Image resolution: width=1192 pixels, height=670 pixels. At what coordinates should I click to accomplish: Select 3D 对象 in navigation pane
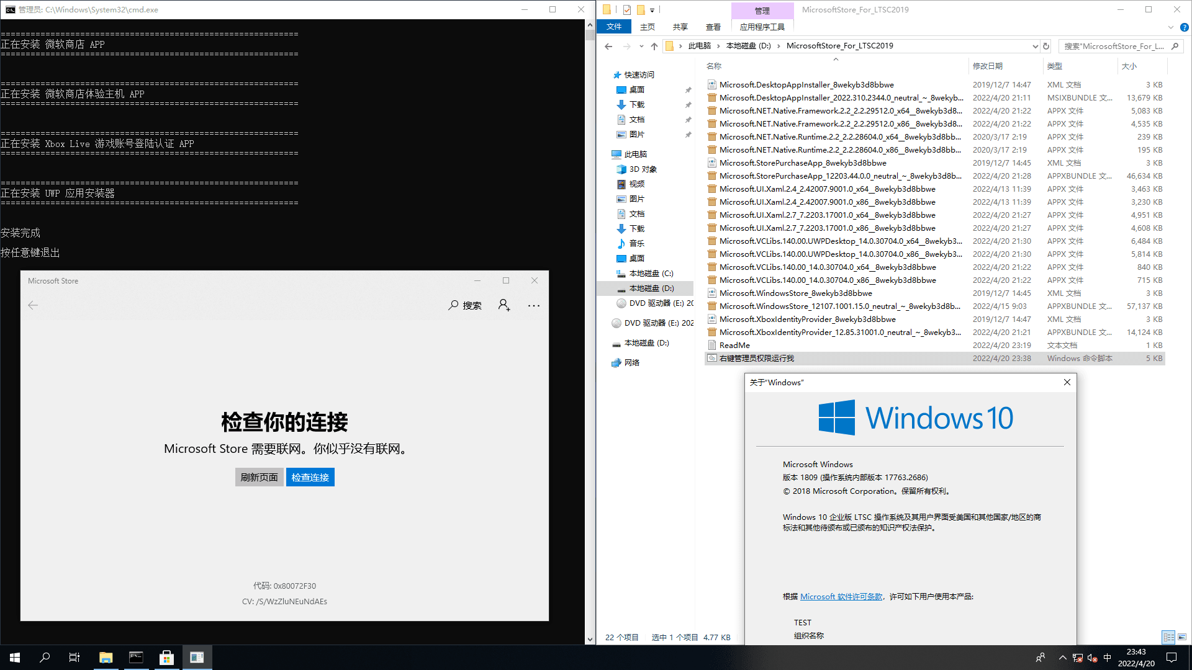[x=643, y=169]
